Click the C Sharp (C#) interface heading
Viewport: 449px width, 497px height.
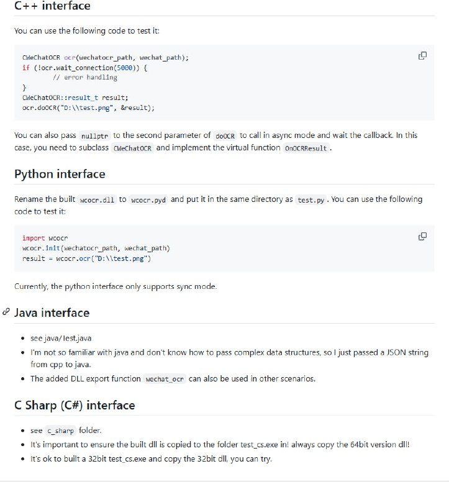click(x=74, y=405)
